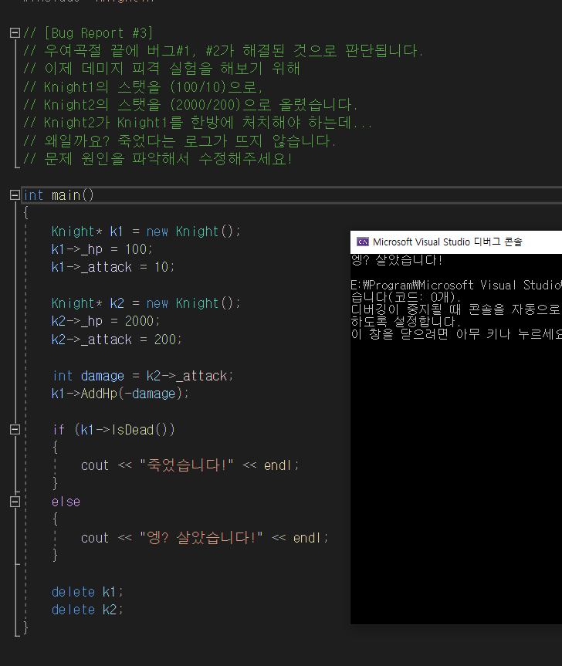Click the console line '하도록 설정합니다.'
Viewport: 562px width, 666px height.
tap(406, 322)
